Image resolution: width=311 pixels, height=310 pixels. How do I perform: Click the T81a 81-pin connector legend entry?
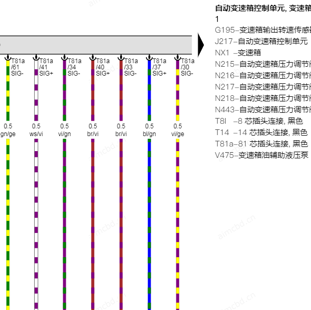(x=261, y=143)
